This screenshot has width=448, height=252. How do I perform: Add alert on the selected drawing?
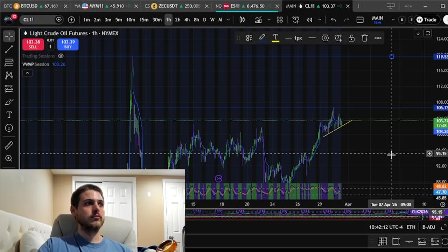[x=338, y=38]
